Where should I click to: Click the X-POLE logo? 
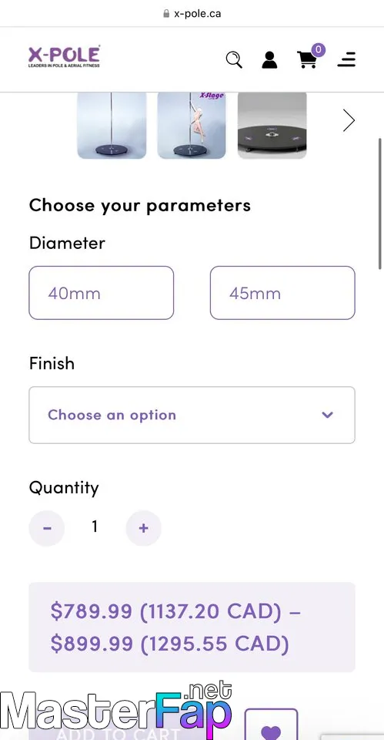click(x=64, y=56)
